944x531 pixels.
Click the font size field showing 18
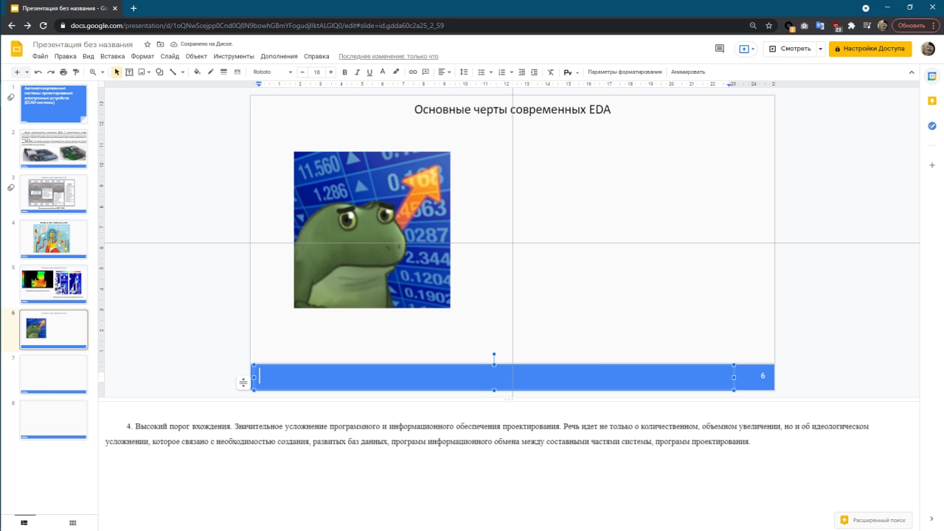[x=316, y=72]
